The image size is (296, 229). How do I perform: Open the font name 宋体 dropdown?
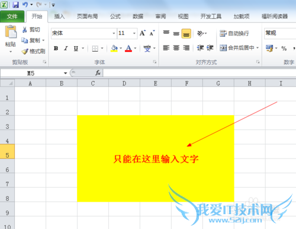[x=114, y=33]
